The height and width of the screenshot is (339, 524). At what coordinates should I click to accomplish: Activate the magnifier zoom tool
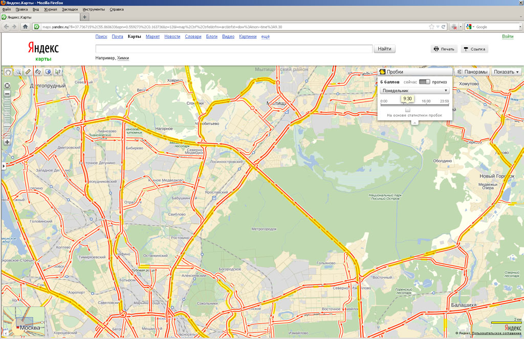coord(18,72)
